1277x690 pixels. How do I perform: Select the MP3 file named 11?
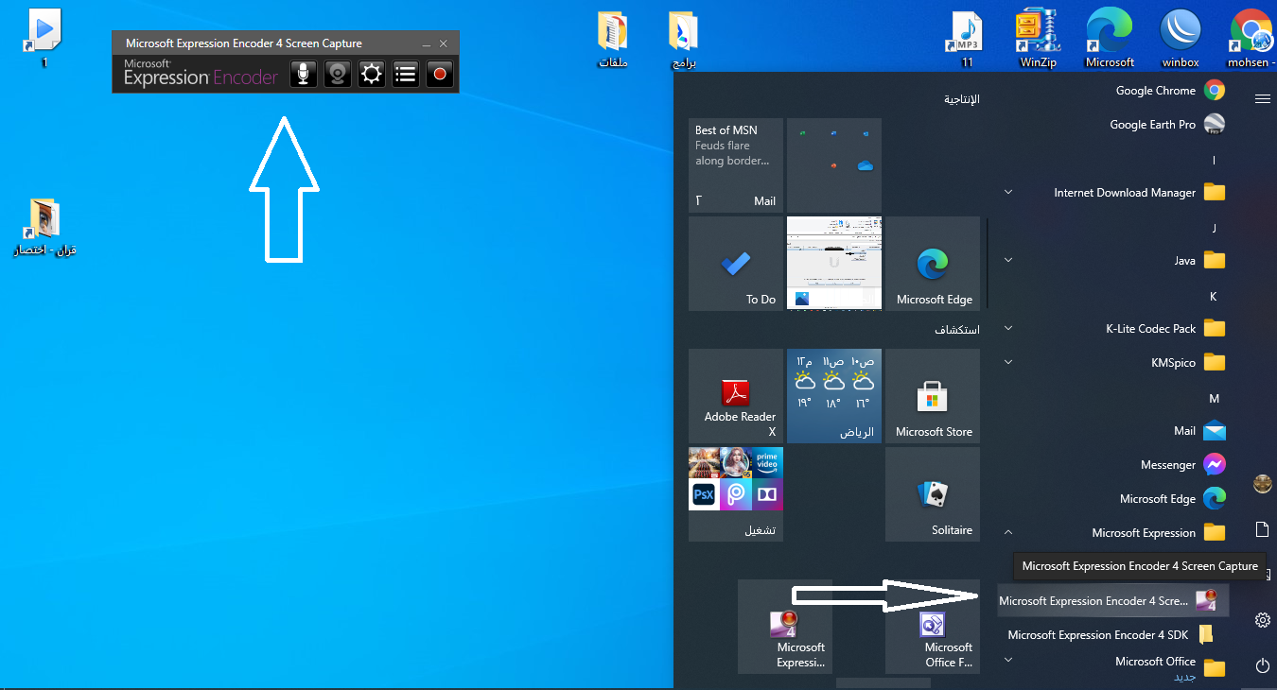click(967, 39)
